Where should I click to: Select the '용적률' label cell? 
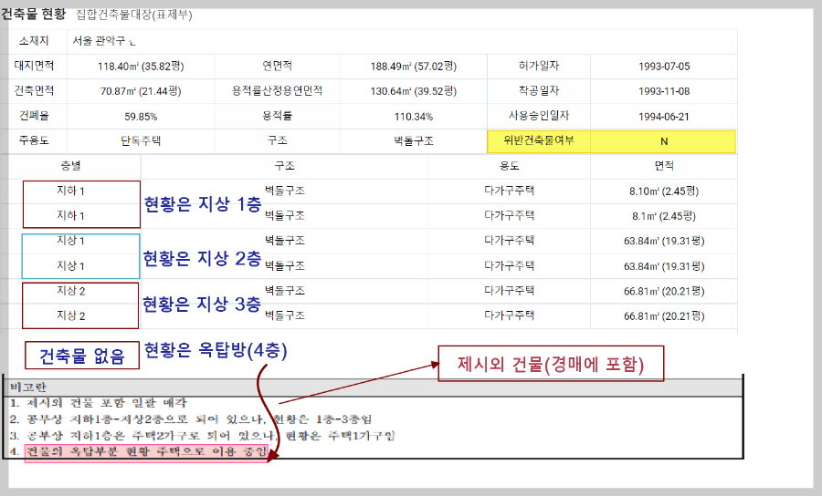coord(278,116)
